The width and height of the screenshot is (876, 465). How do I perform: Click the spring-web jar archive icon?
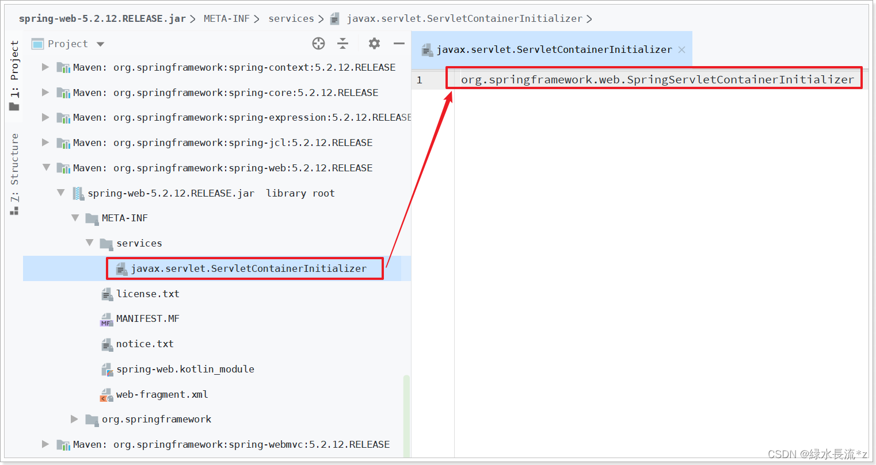78,194
